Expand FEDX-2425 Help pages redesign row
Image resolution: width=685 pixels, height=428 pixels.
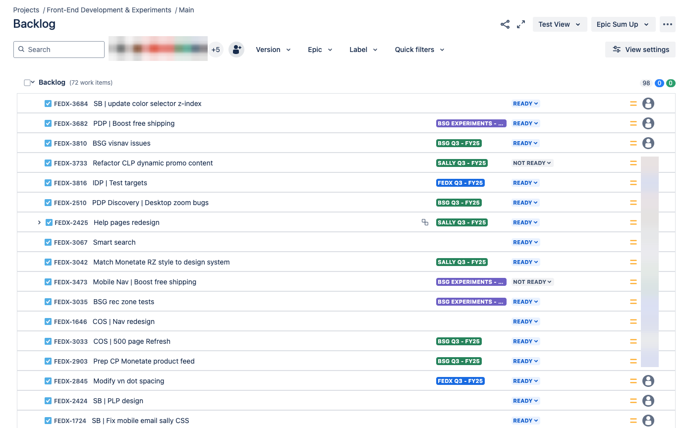[40, 222]
